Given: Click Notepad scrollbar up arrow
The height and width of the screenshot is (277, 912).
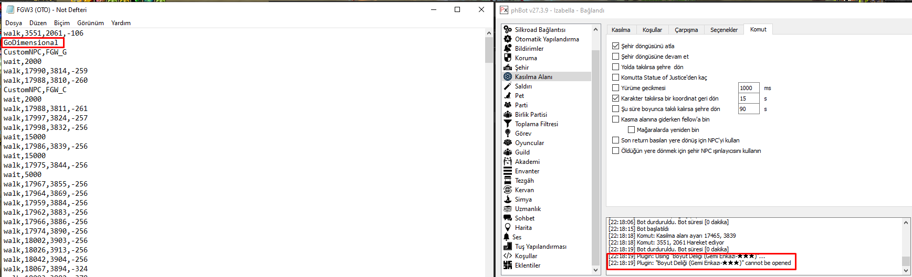Looking at the screenshot, I should 489,32.
